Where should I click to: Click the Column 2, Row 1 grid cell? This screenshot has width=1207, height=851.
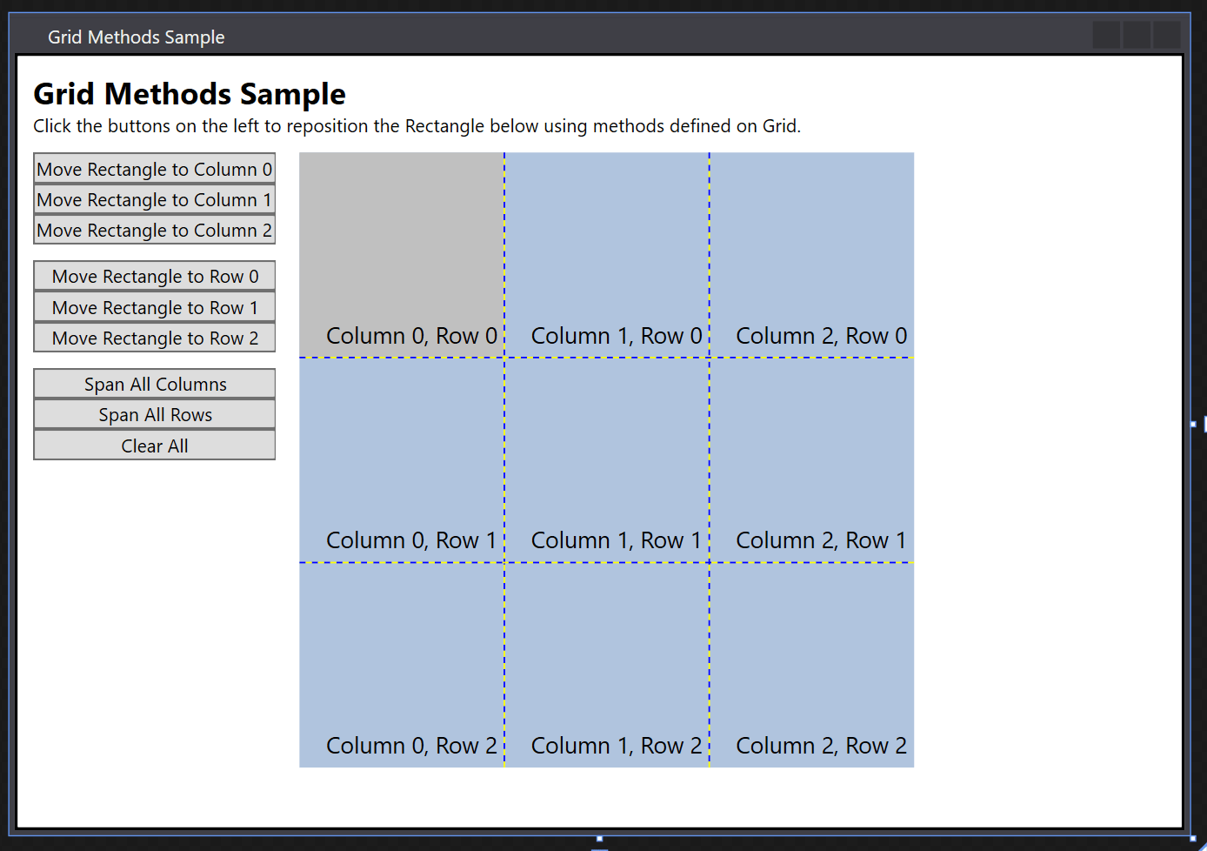tap(811, 457)
